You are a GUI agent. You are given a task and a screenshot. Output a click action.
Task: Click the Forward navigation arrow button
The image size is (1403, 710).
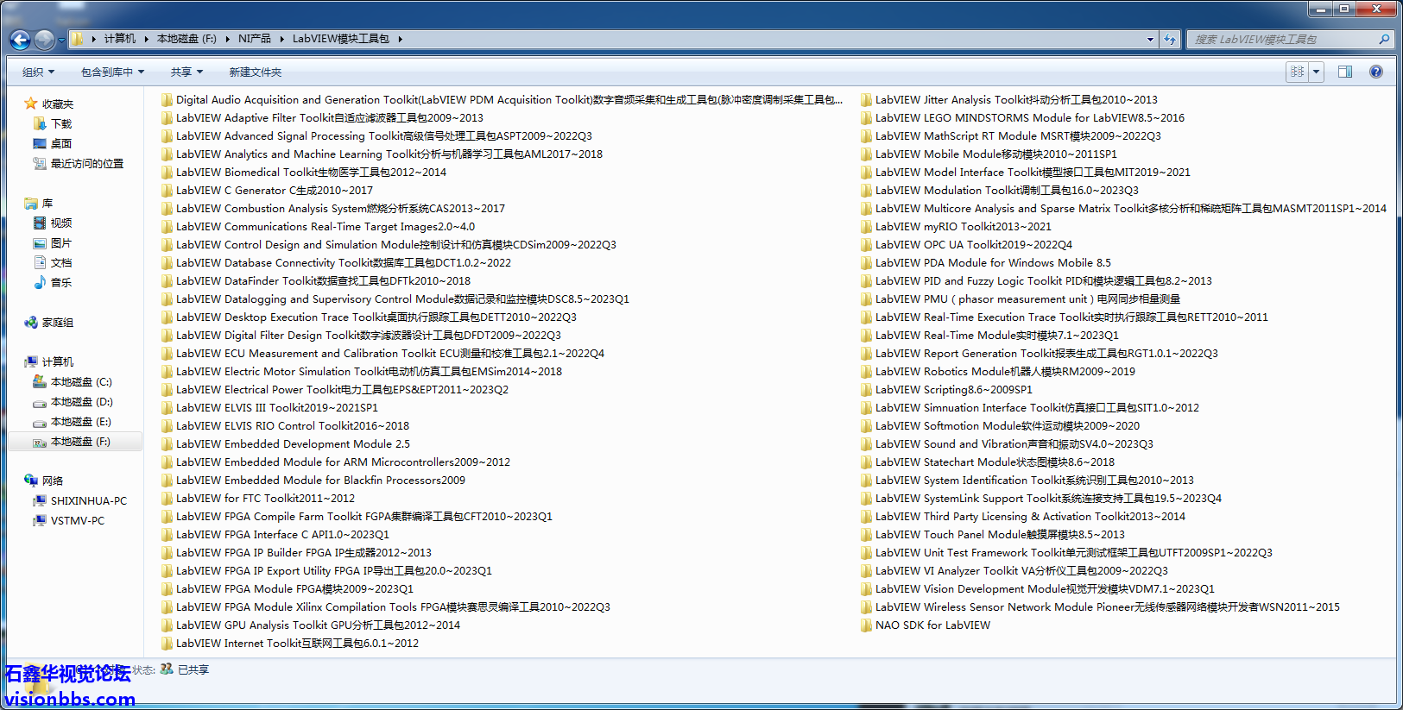[x=44, y=39]
